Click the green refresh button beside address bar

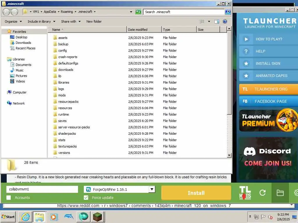[x=138, y=12]
